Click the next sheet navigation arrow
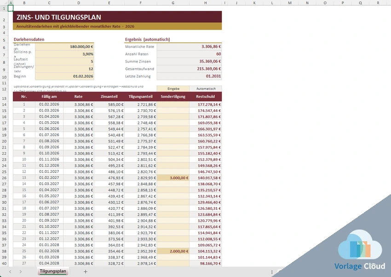Screen dimensions: 391x277 20,271
